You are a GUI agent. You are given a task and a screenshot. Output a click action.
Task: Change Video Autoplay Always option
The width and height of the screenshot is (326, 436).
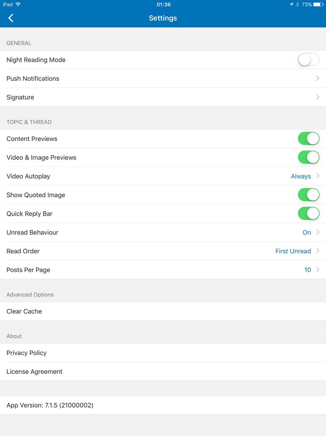301,176
